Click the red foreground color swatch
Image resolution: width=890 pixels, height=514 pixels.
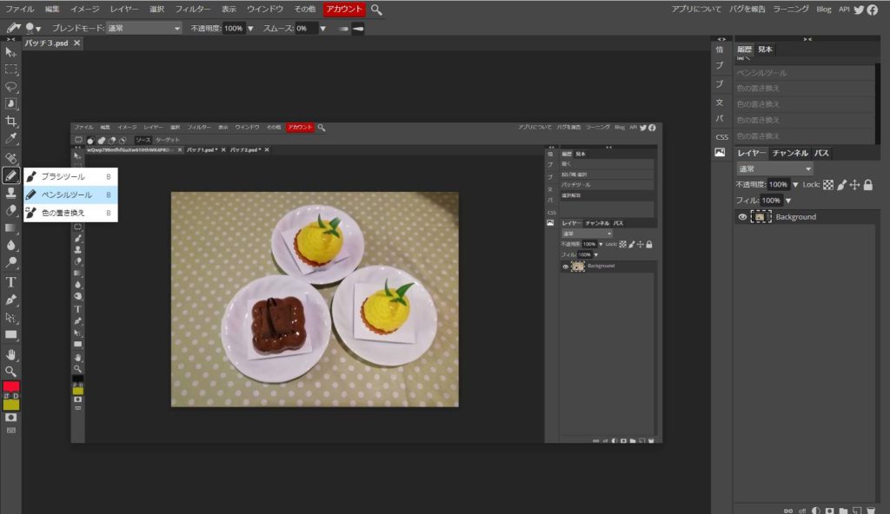[11, 387]
